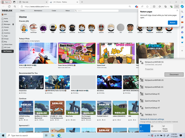Add this page to favorites star
This screenshot has width=185, height=138.
tap(147, 7)
